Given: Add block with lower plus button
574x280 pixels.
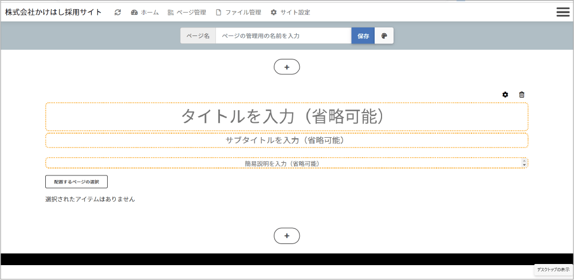Looking at the screenshot, I should tap(287, 236).
